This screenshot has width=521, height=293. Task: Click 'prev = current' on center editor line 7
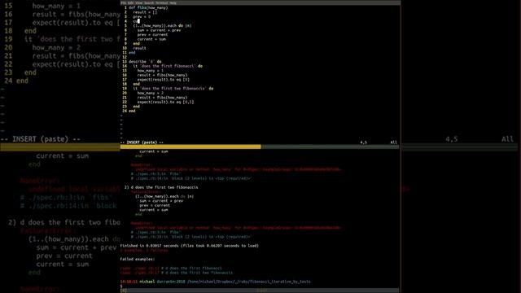tap(152, 34)
